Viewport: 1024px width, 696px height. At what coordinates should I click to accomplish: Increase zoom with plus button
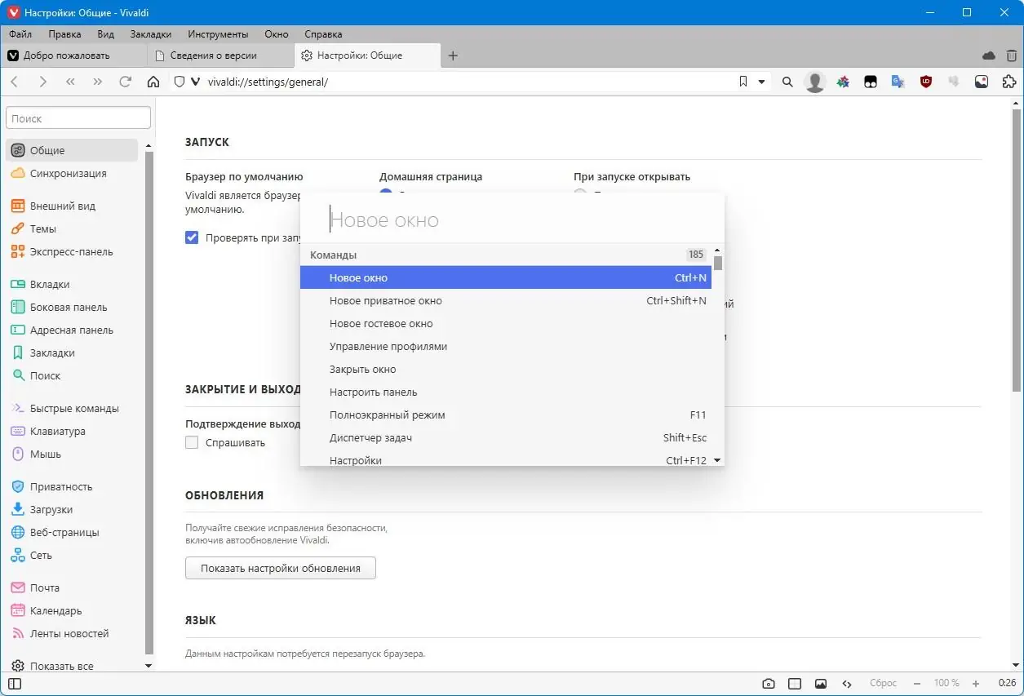[975, 684]
